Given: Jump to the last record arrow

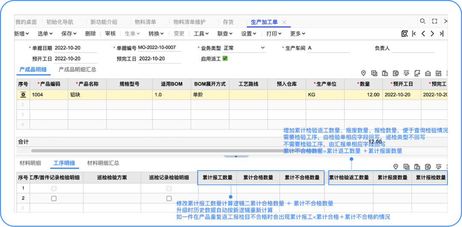Looking at the screenshot, I should (x=441, y=34).
